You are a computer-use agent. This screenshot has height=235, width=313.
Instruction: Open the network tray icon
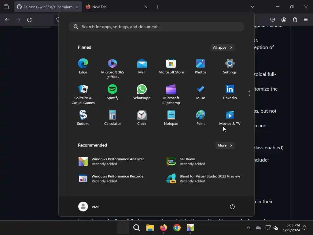click(268, 228)
